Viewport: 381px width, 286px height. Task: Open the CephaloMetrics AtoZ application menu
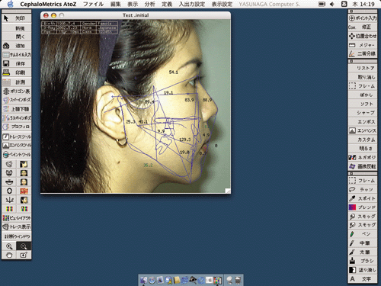[48, 4]
